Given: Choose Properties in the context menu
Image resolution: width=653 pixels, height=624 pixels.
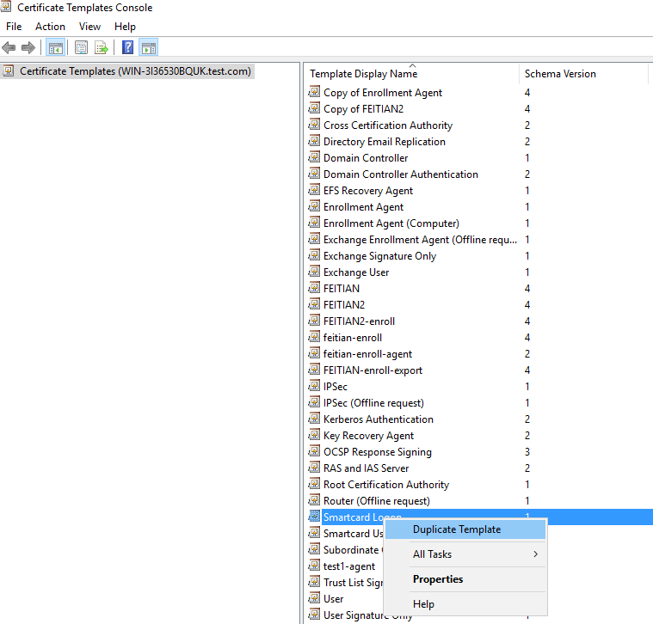Looking at the screenshot, I should tap(465, 579).
